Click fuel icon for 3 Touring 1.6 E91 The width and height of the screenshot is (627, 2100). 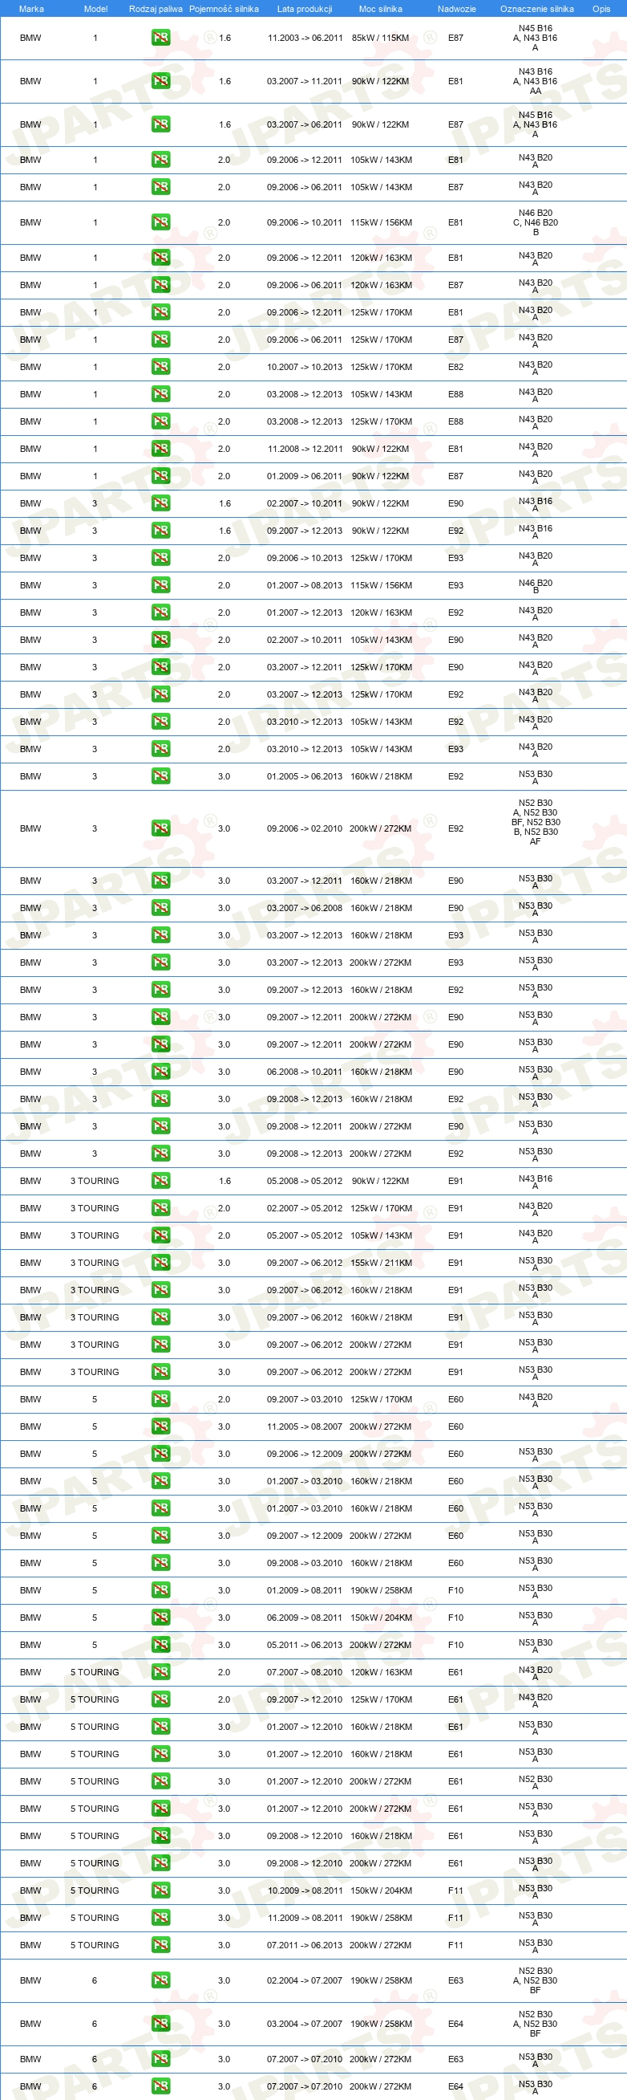pyautogui.click(x=160, y=1182)
